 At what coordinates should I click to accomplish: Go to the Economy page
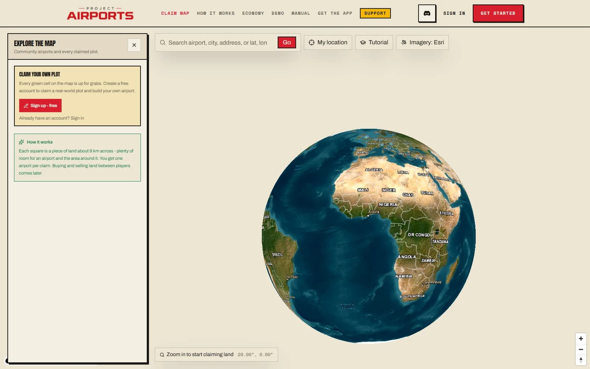pos(253,13)
